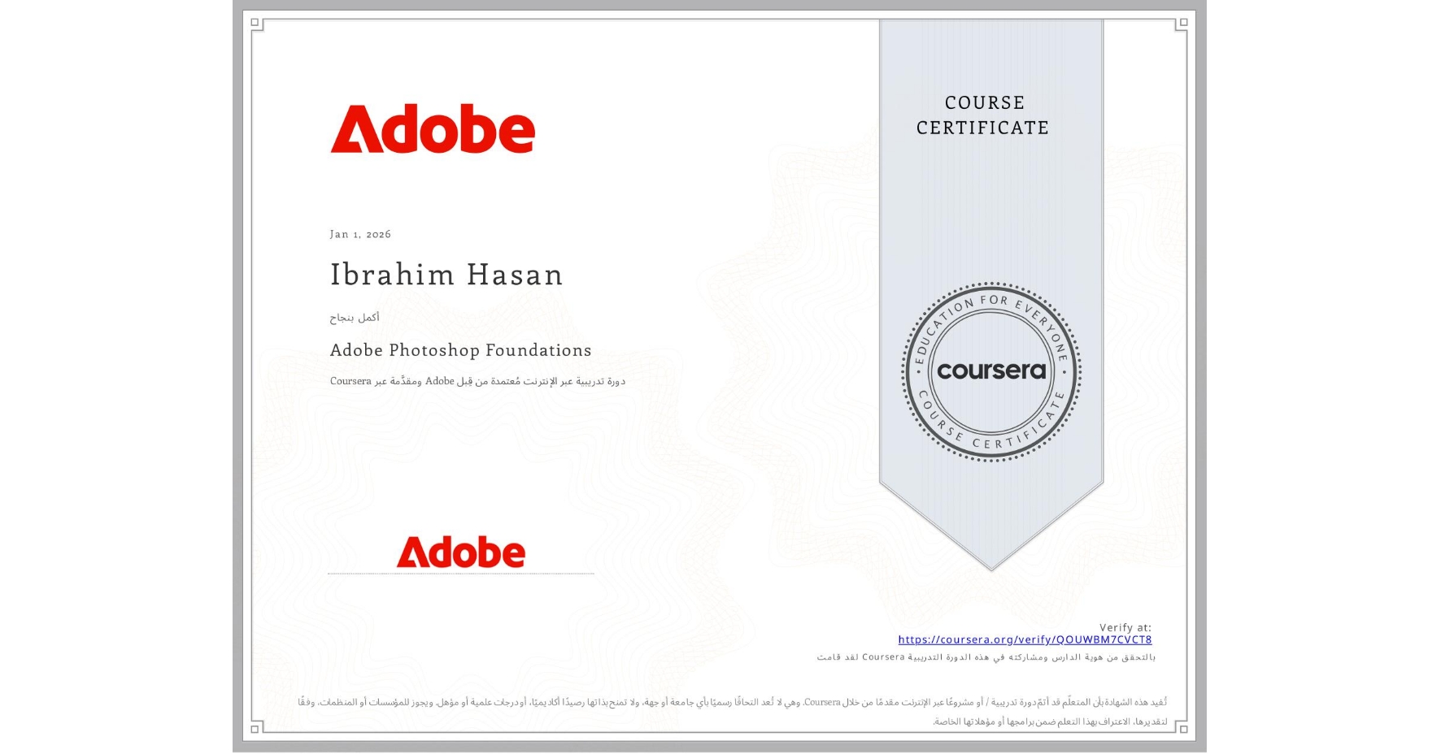The height and width of the screenshot is (754, 1441).
Task: Click the large Adobe logo at top
Action: [433, 128]
